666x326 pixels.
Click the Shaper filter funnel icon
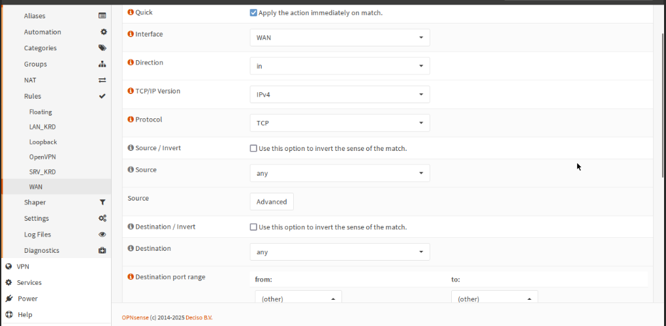[x=103, y=203]
